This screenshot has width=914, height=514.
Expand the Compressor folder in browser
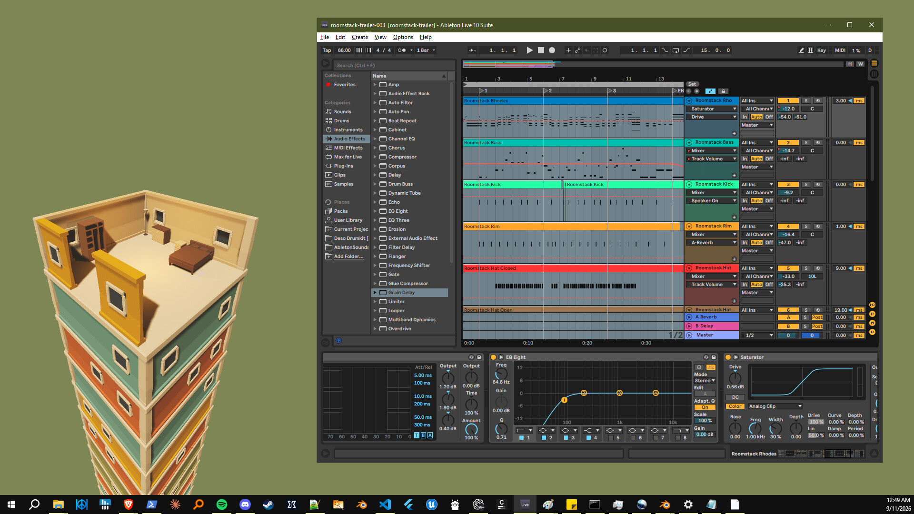point(375,157)
